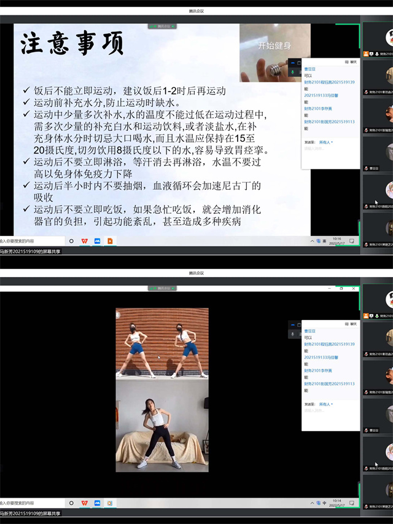Toggle the green microphone on the floating toolbar over the slide
This screenshot has width=393, height=524.
click(293, 72)
